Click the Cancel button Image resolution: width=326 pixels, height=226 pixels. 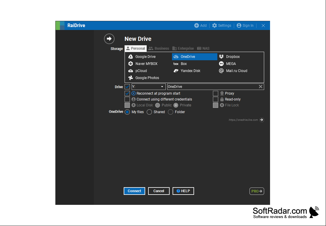click(159, 191)
